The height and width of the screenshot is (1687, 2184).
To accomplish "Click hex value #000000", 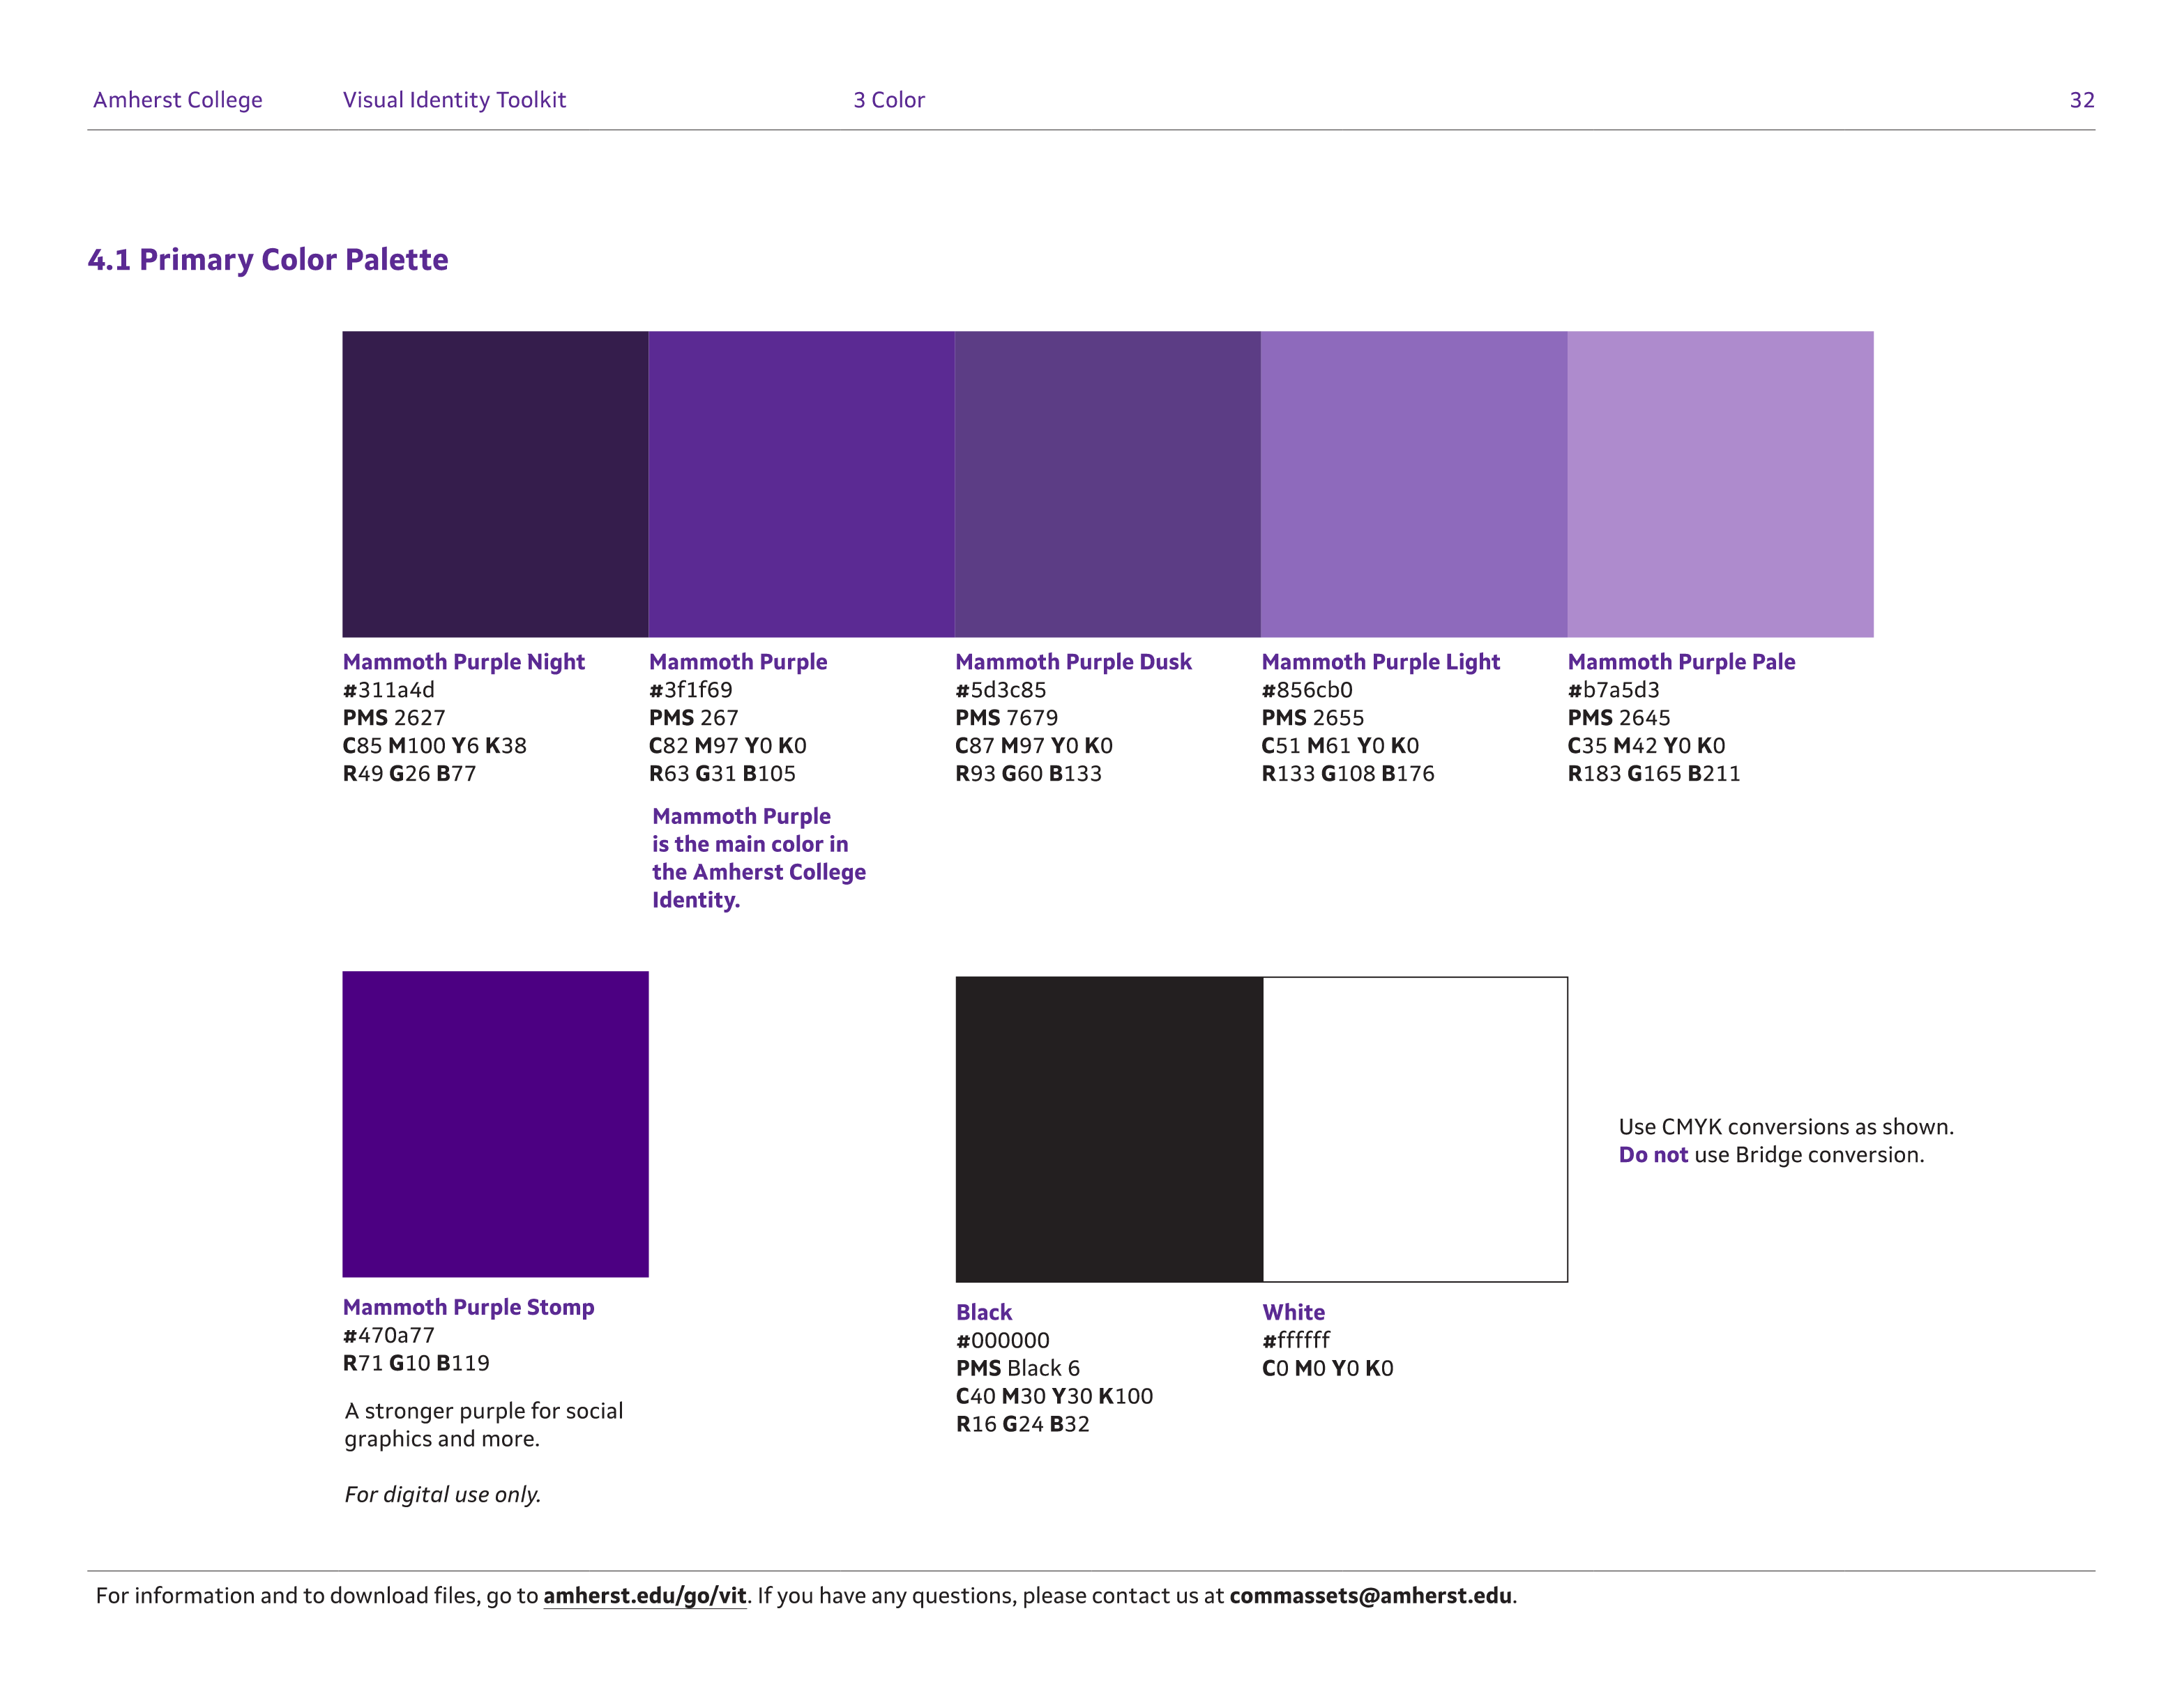I will 1003,1341.
